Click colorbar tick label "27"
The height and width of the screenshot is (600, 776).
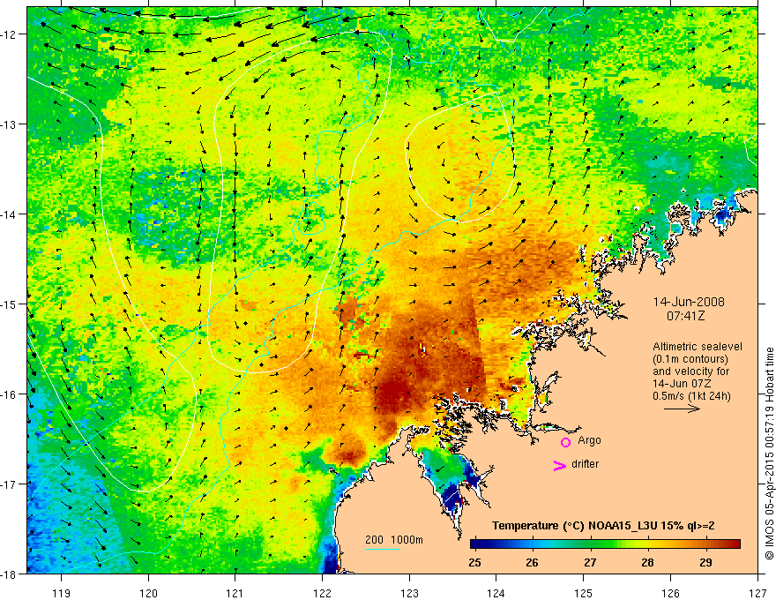[x=590, y=562]
